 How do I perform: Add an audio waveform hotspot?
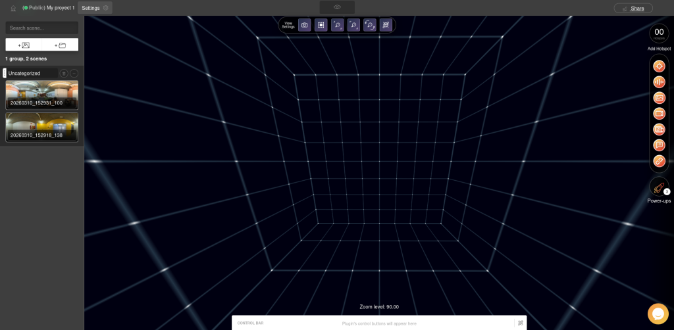click(x=659, y=82)
